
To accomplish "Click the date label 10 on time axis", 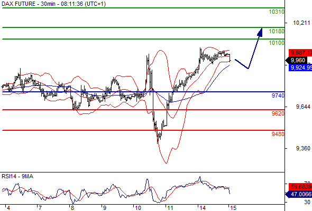I will pyautogui.click(x=138, y=208).
